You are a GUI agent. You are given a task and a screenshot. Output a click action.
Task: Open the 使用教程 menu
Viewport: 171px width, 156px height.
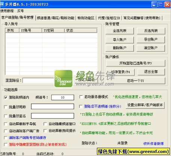(x=7, y=11)
